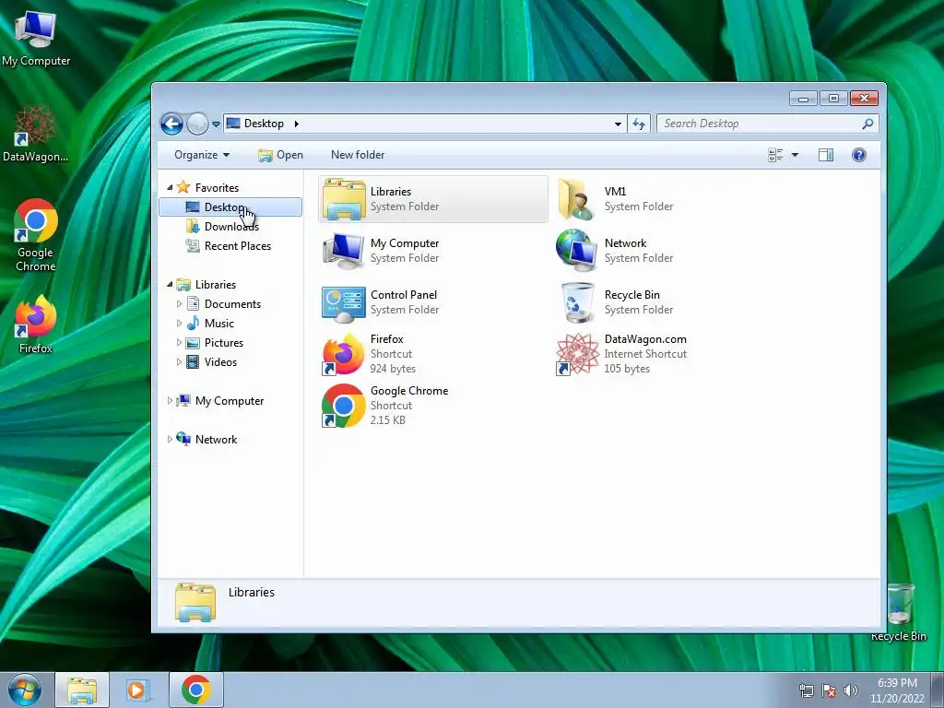944x708 pixels.
Task: Minimize the Explorer window
Action: pos(803,98)
